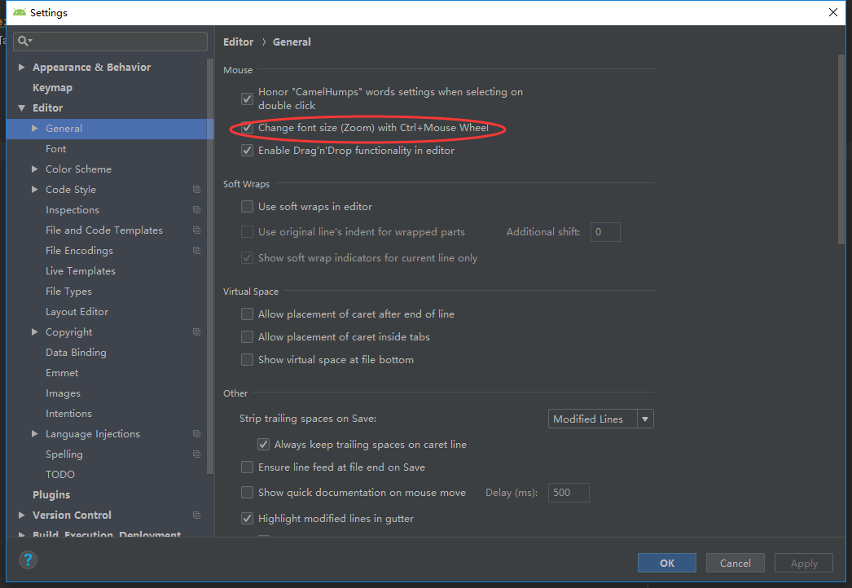Select Keymap in the settings sidebar
852x588 pixels.
pos(52,87)
